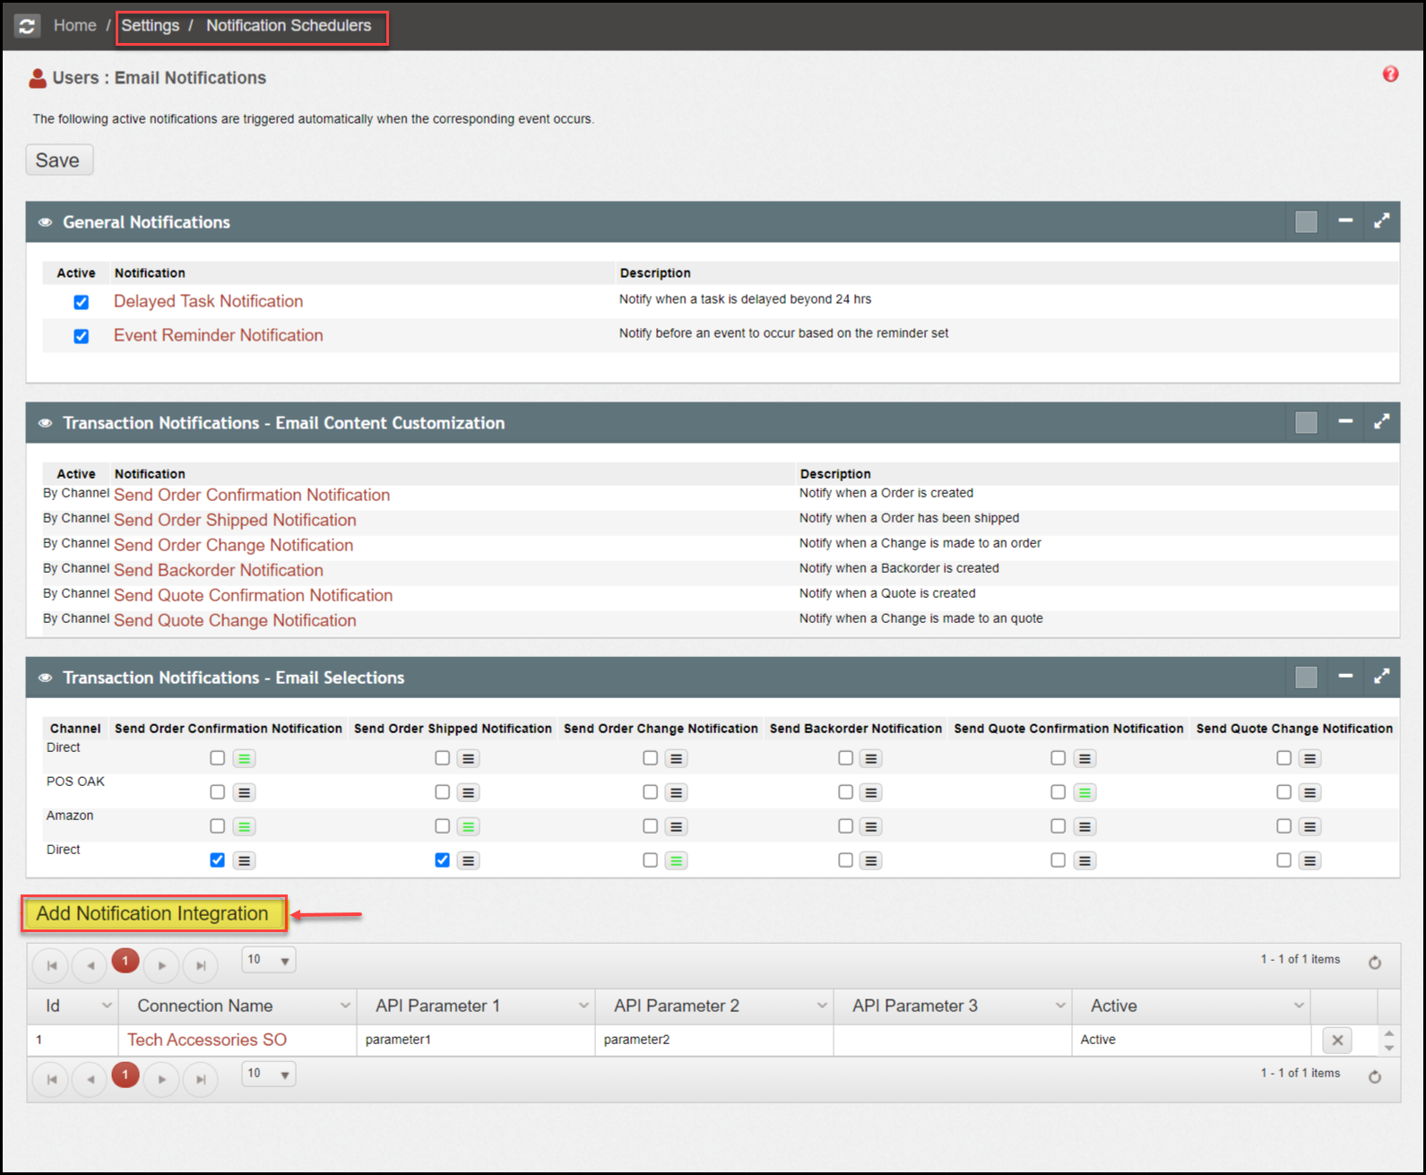Open Send Backorder Notification link
The width and height of the screenshot is (1426, 1175).
(x=218, y=570)
